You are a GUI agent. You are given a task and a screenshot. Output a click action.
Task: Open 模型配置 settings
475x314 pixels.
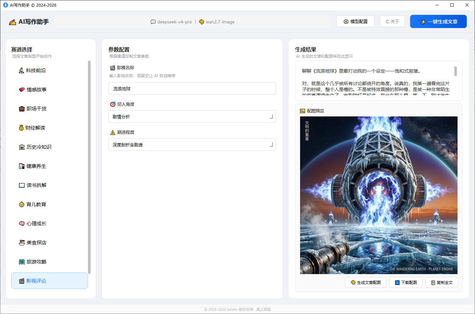point(355,21)
